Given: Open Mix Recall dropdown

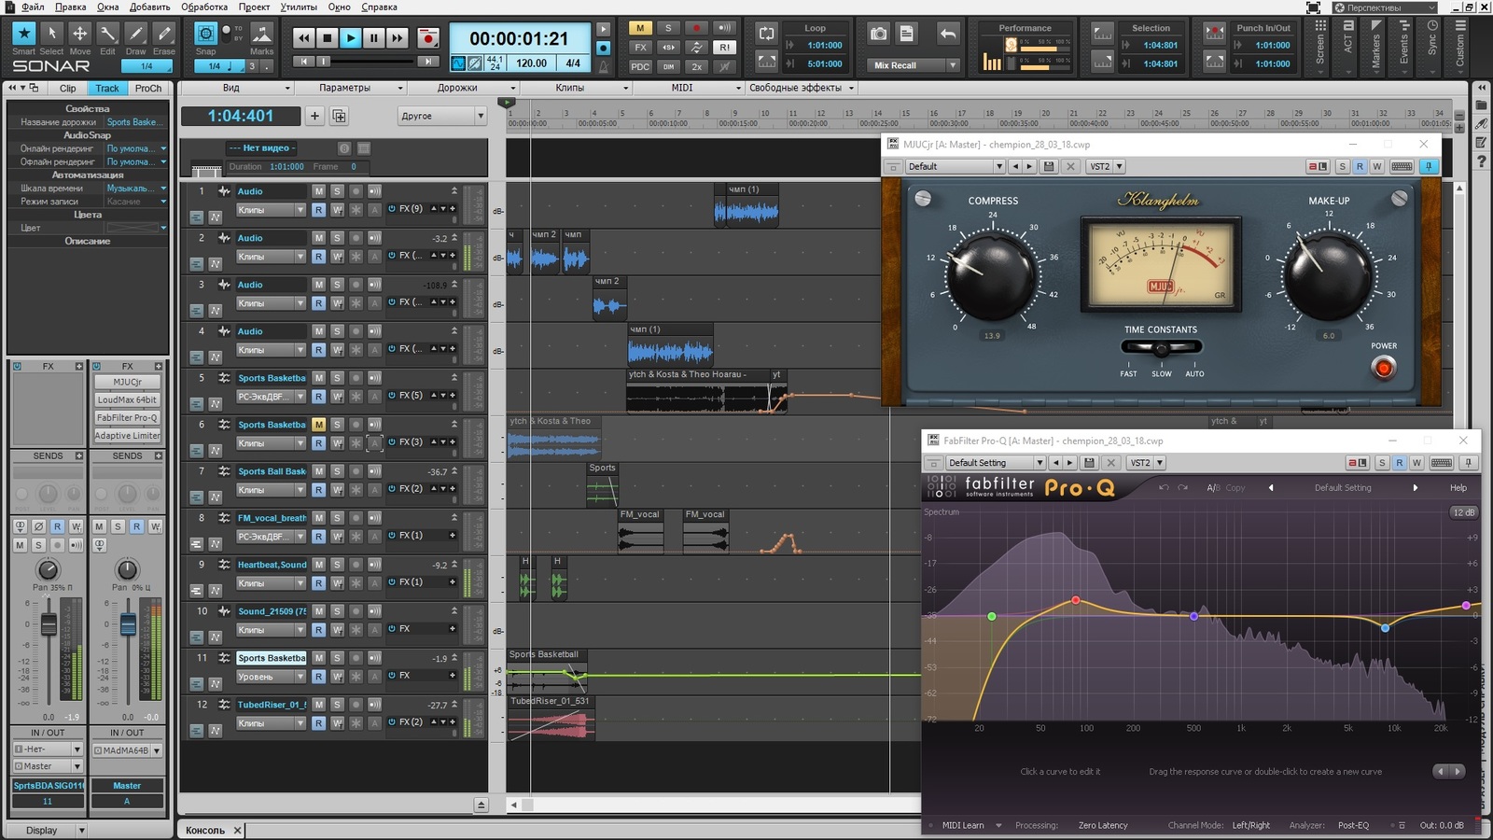Looking at the screenshot, I should [913, 65].
